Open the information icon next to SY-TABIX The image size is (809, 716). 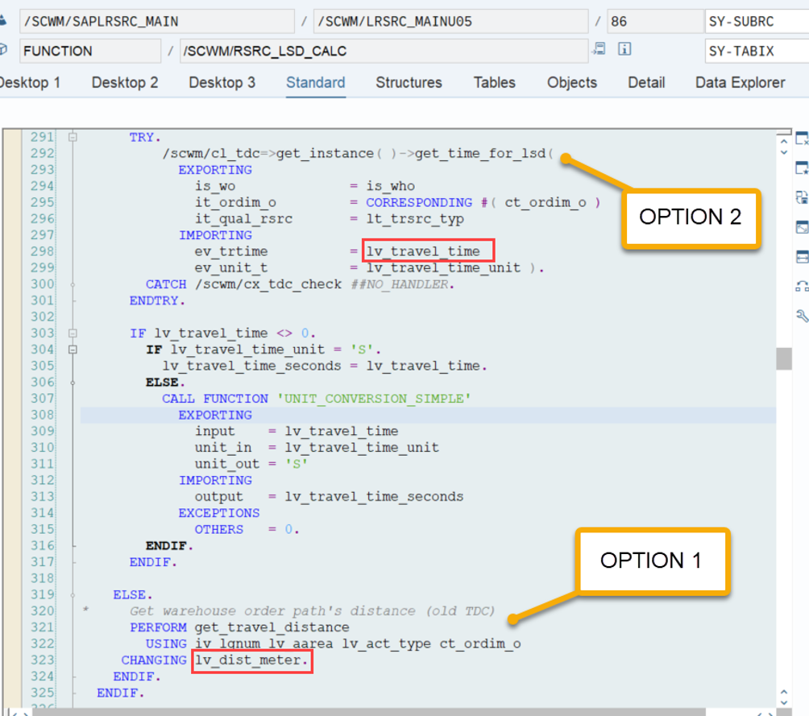point(624,49)
